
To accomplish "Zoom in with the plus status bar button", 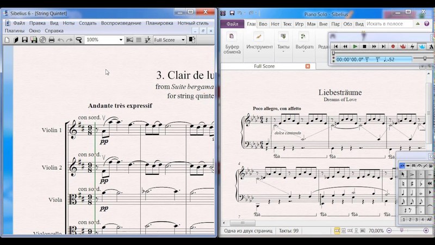I will [x=426, y=230].
